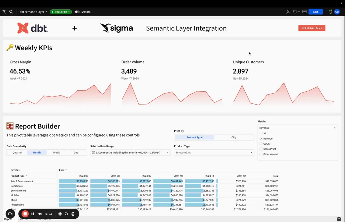Click the Sigma logo in header banner
The height and width of the screenshot is (222, 345).
click(116, 28)
